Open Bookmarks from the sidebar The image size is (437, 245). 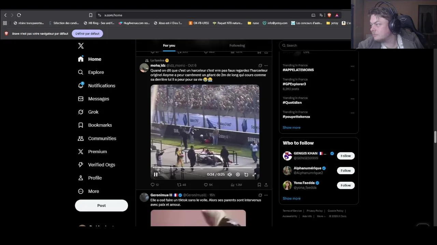[x=95, y=125]
